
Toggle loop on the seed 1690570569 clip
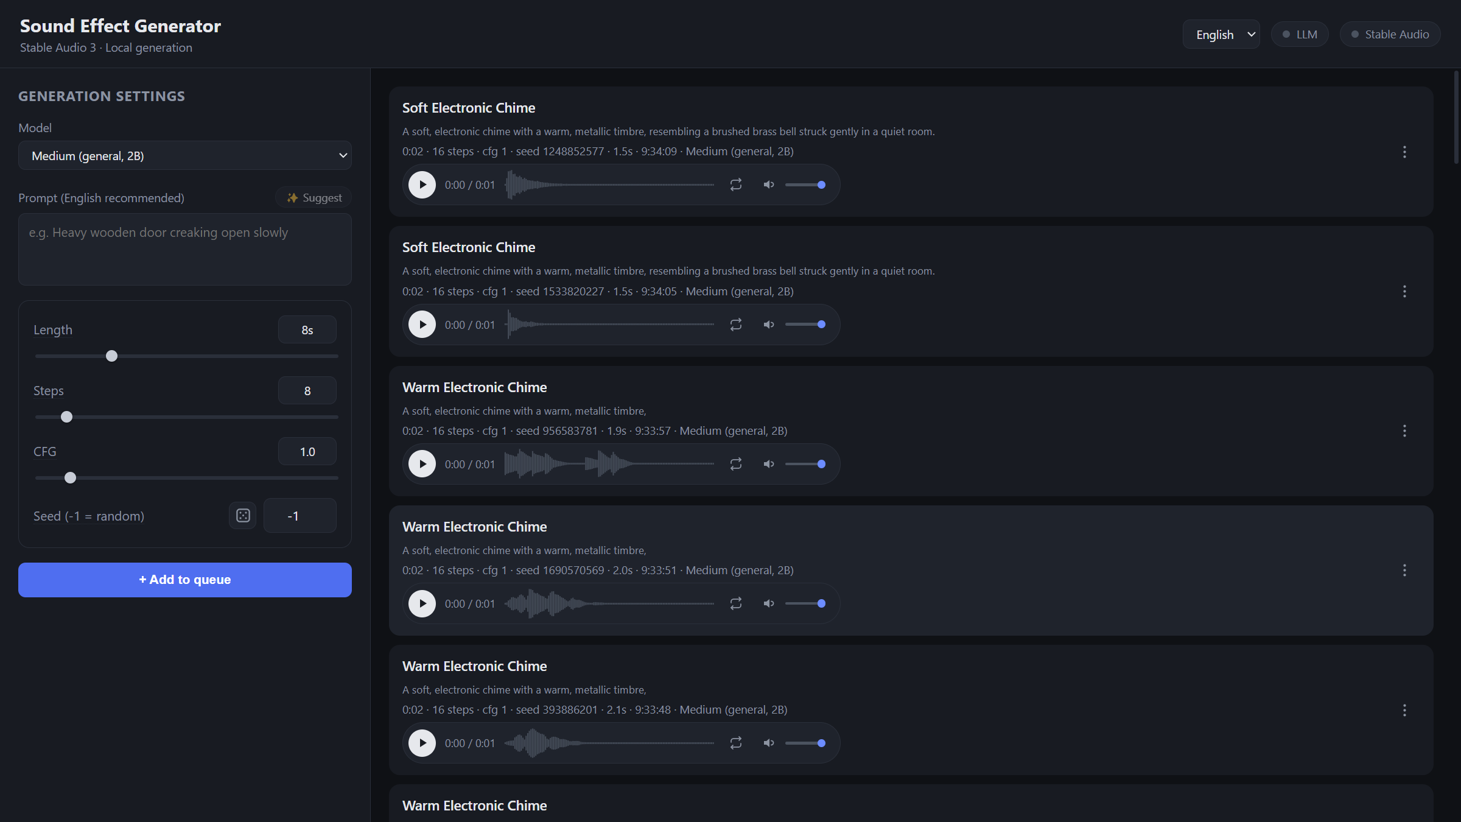pyautogui.click(x=736, y=603)
